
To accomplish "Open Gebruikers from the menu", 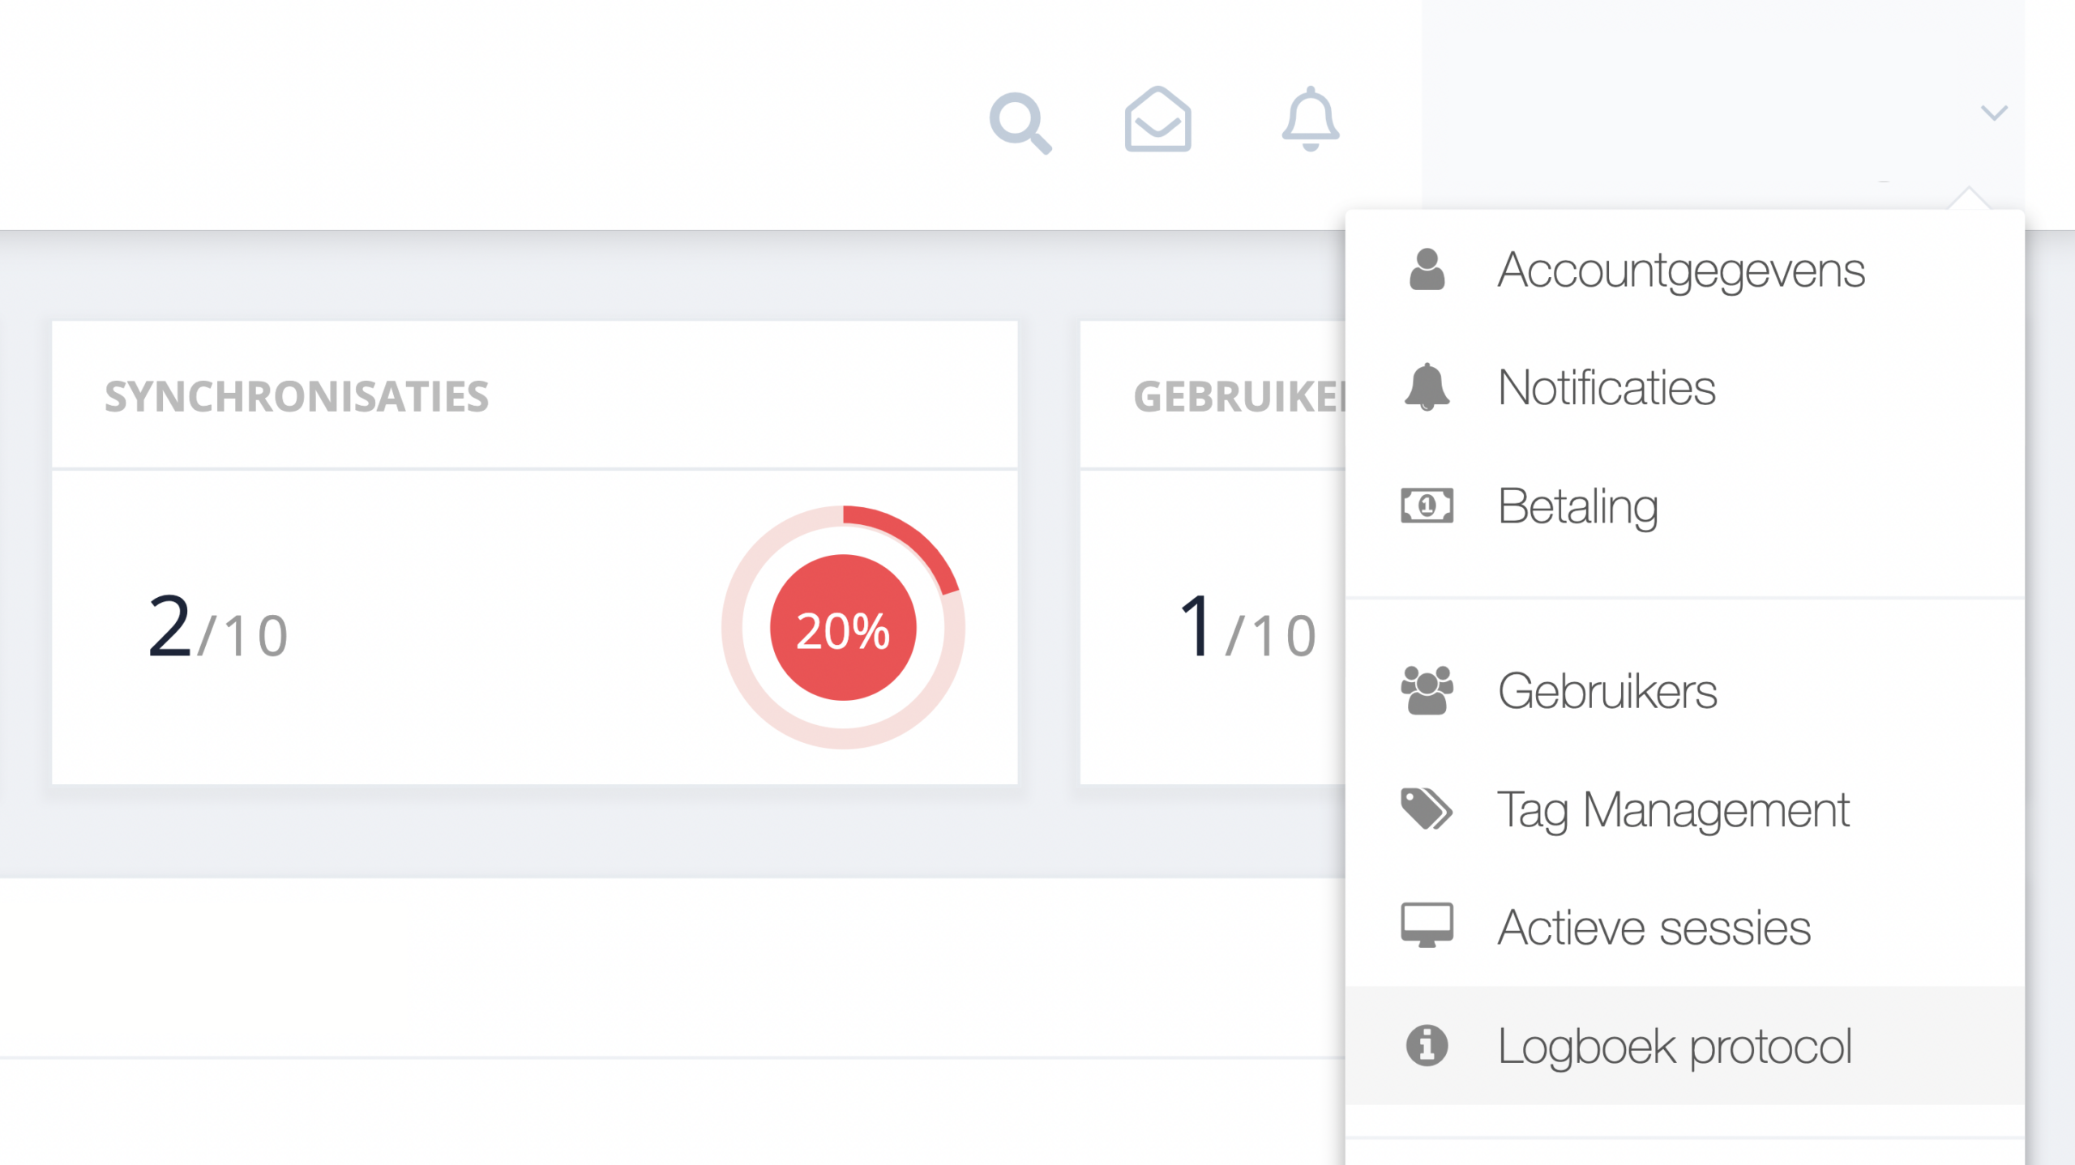I will (1685, 690).
